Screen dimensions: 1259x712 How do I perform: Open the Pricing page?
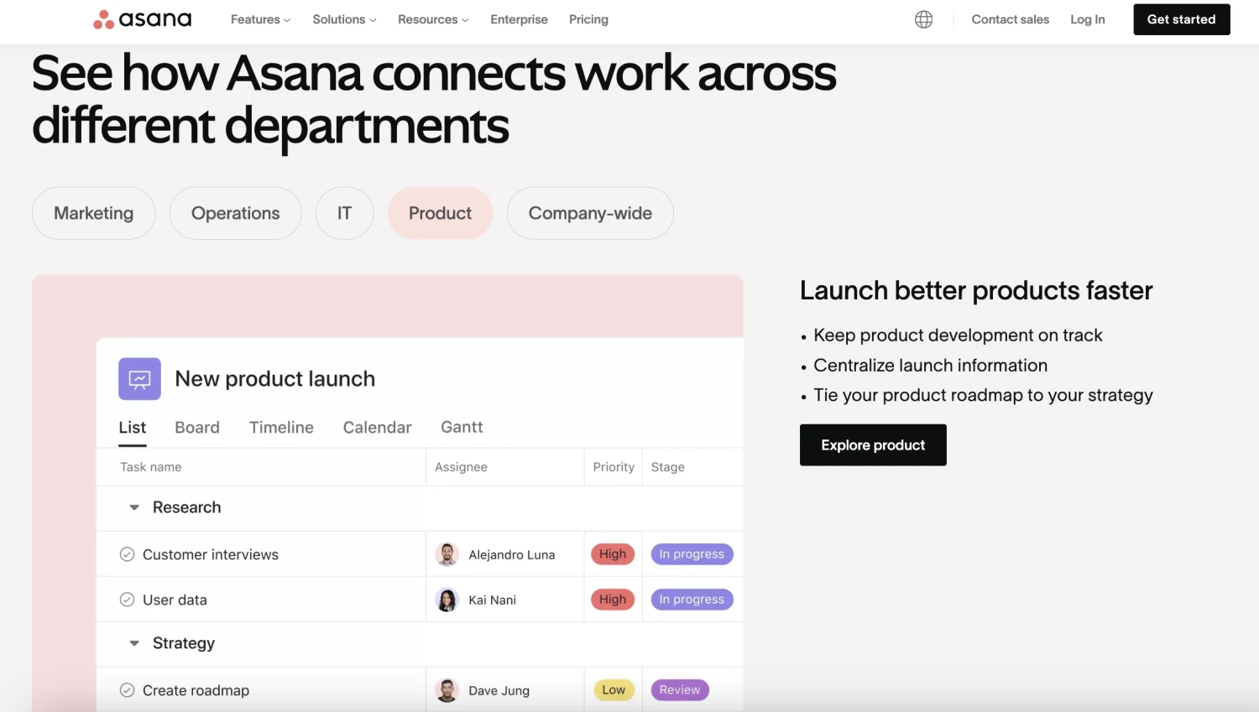pos(588,19)
